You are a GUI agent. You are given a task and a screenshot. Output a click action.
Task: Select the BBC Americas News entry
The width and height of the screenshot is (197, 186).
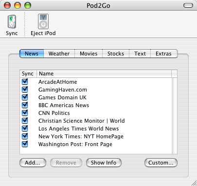64,105
